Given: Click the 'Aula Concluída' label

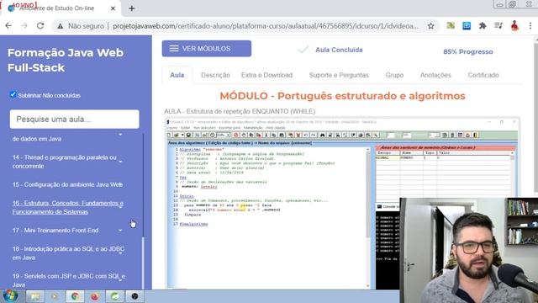Looking at the screenshot, I should coord(339,50).
